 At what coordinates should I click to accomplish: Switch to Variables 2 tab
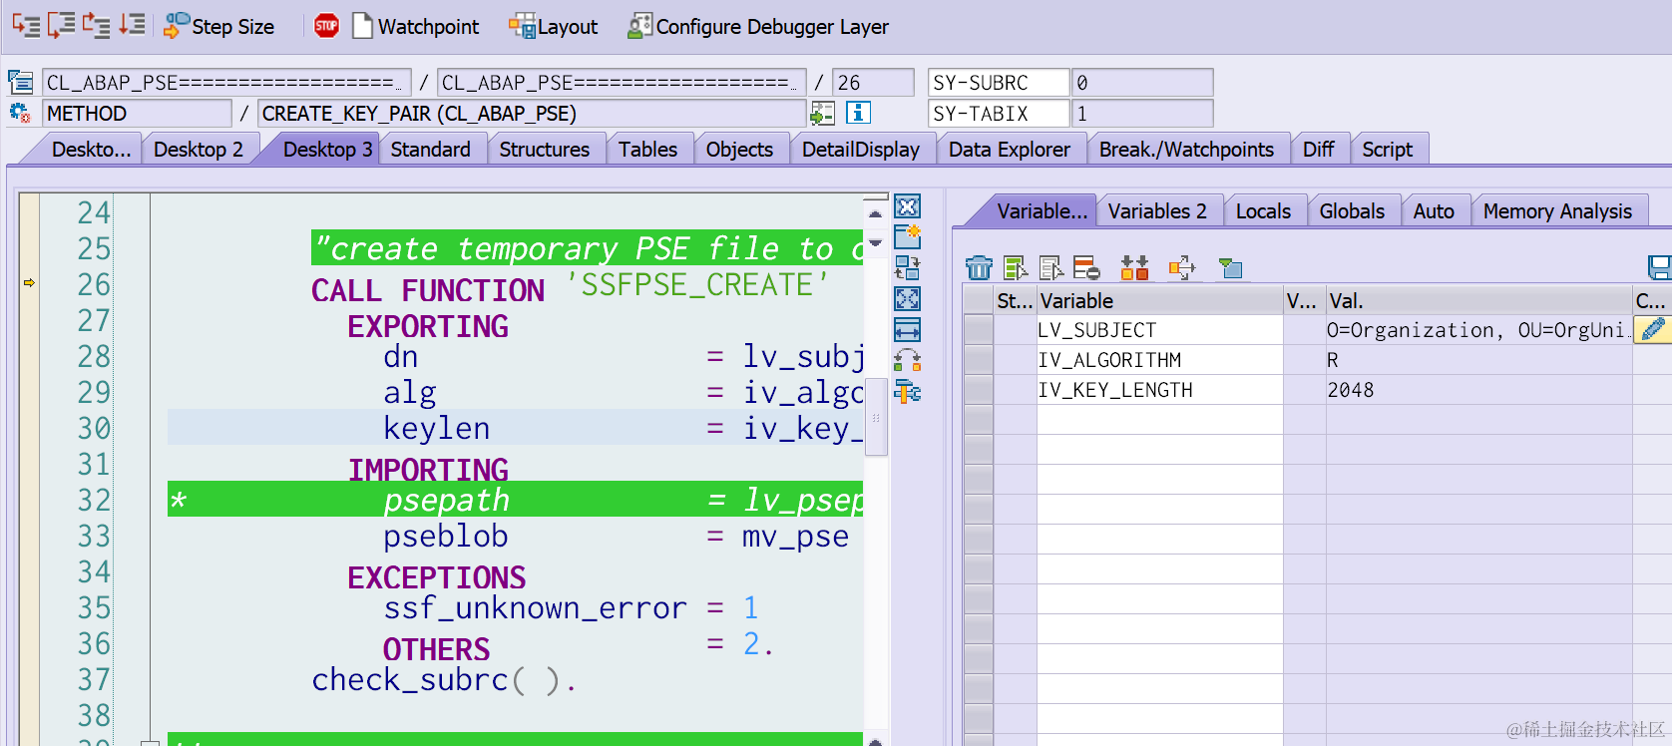coord(1157,211)
